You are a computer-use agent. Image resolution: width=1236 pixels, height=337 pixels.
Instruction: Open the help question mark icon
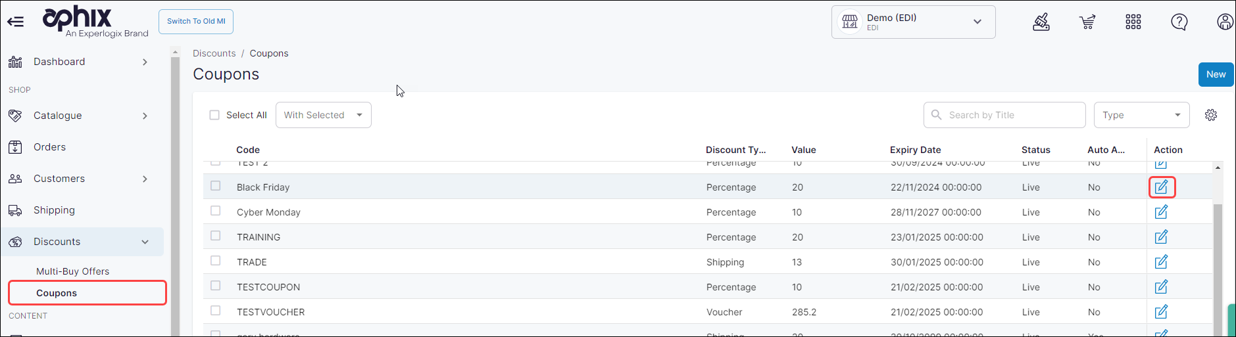click(x=1179, y=22)
